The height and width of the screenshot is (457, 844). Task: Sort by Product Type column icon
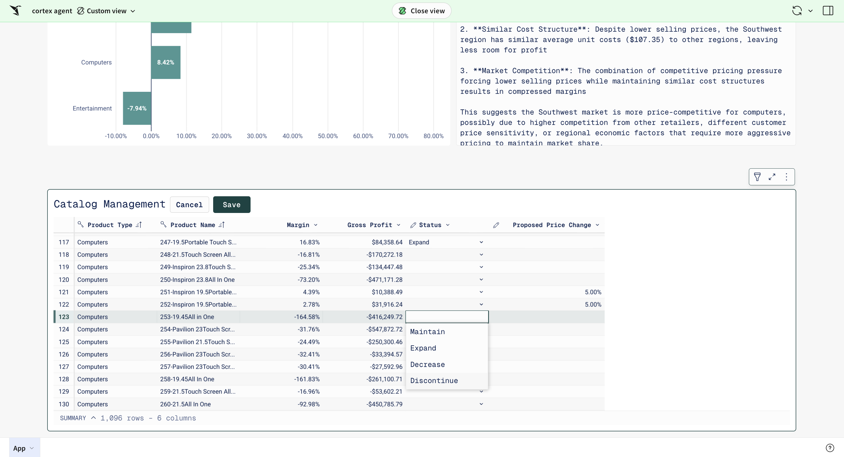click(x=139, y=225)
